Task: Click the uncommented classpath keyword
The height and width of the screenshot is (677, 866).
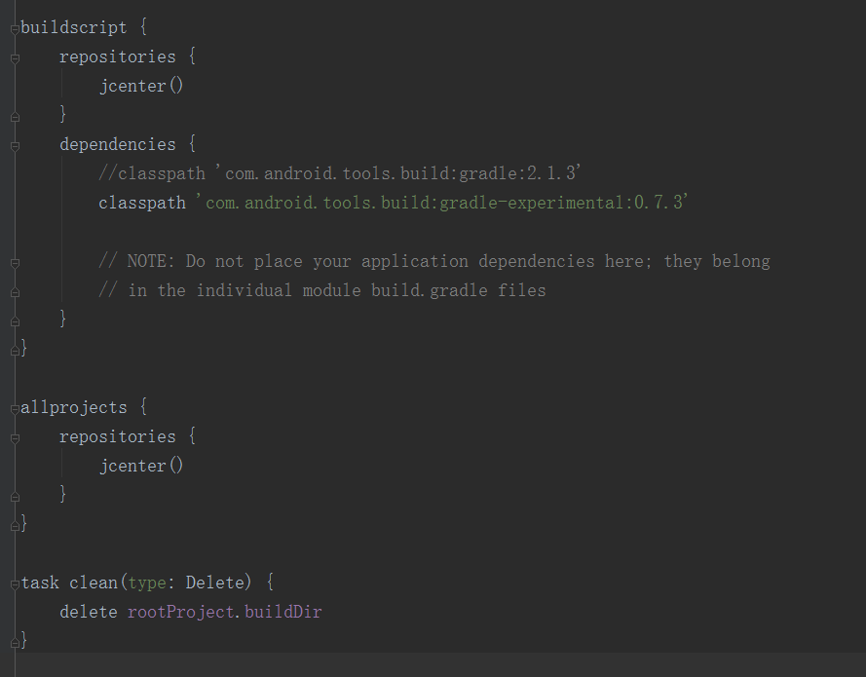Action: (x=141, y=203)
